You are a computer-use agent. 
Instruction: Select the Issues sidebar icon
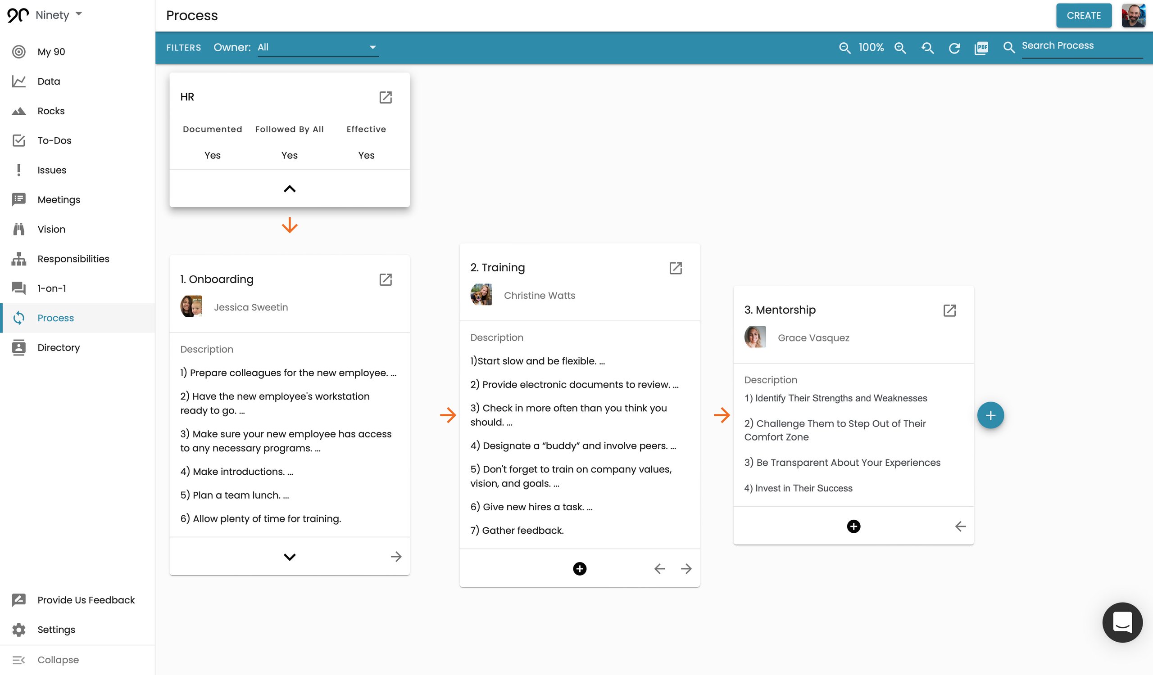(x=18, y=170)
